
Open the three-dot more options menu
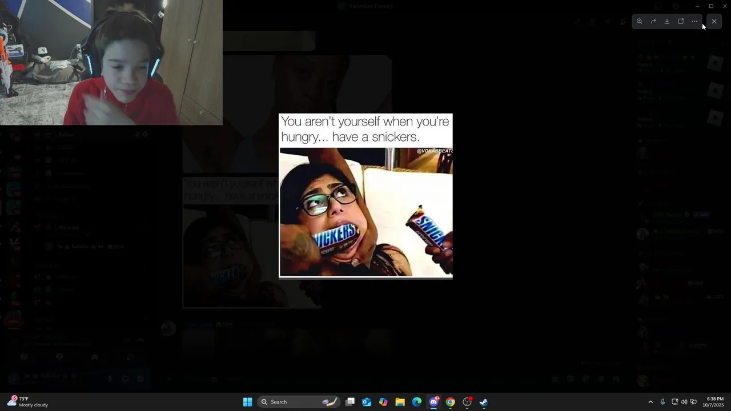[x=694, y=22]
